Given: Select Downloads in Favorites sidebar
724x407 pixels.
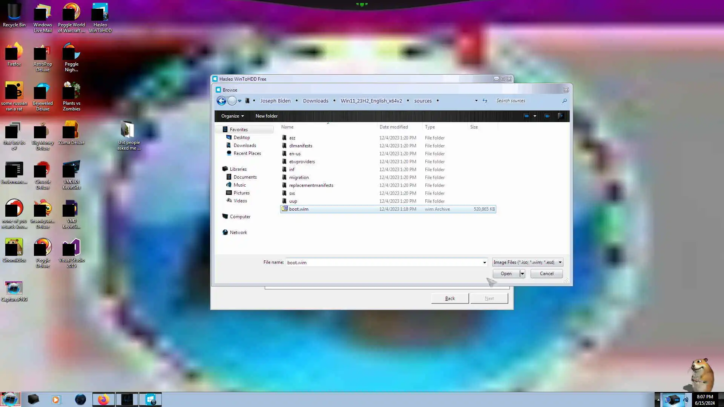Looking at the screenshot, I should click(244, 145).
